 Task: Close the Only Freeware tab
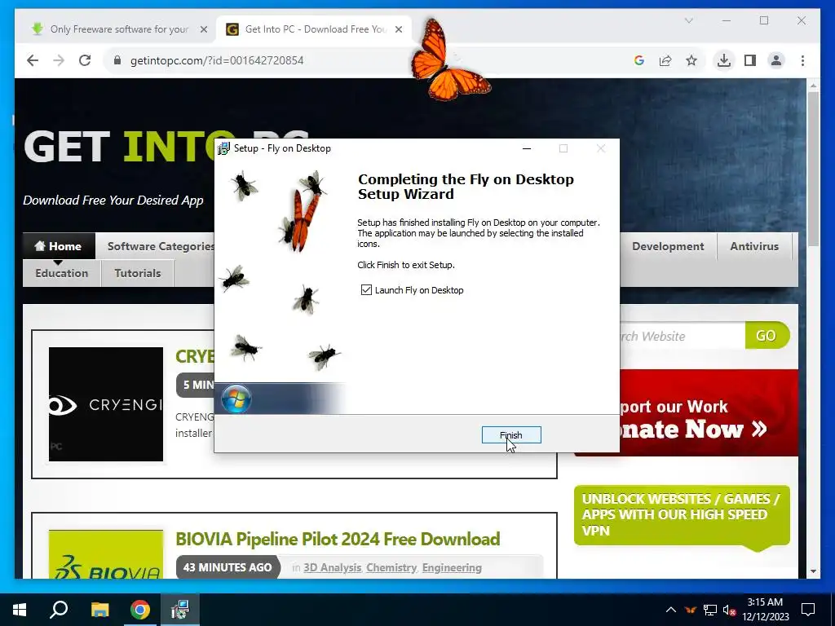pyautogui.click(x=203, y=29)
